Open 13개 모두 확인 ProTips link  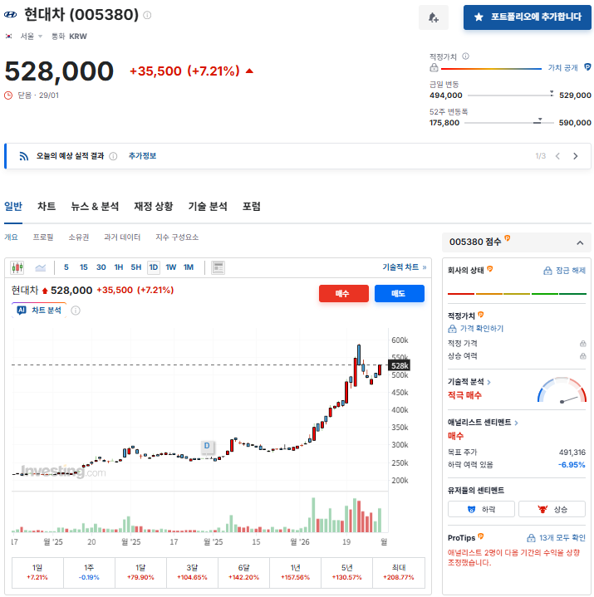pos(556,538)
